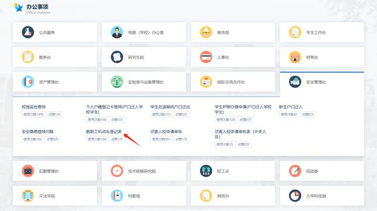Screen dimensions: 377x211
Task: Expand the 学生工作处 label
Action: tap(316, 32)
